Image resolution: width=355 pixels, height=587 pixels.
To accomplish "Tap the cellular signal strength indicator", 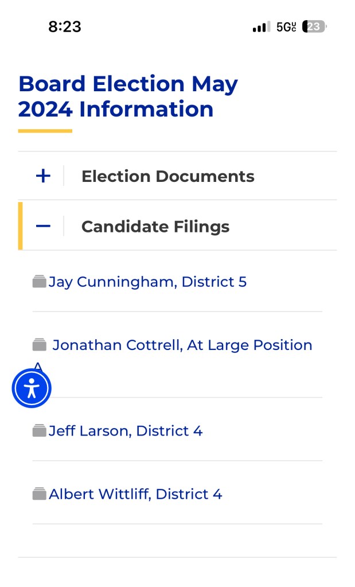I will [261, 27].
